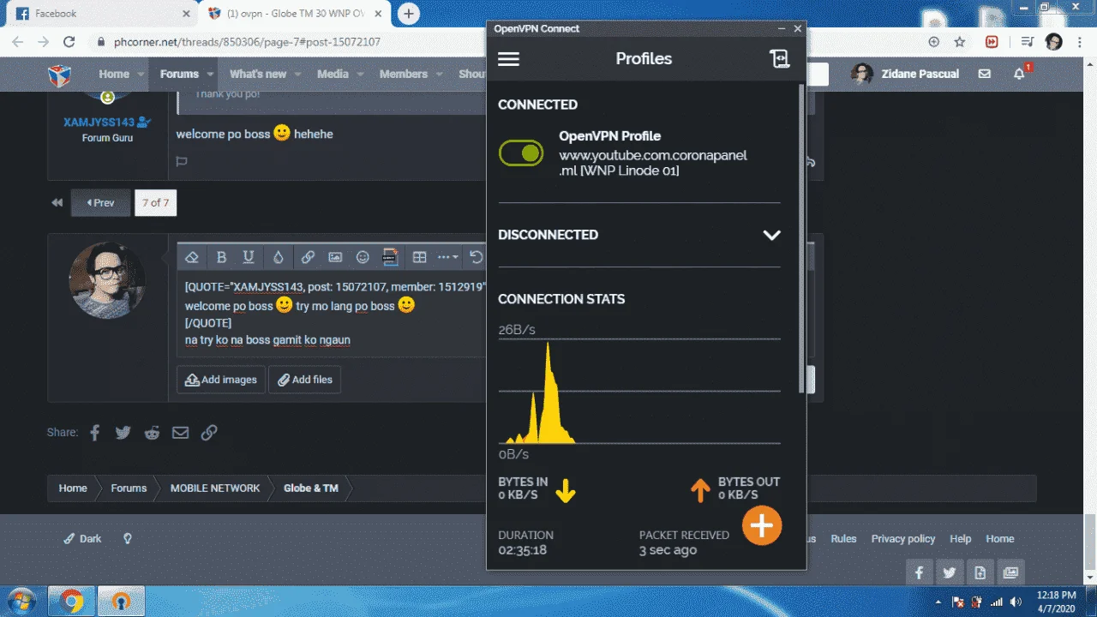The width and height of the screenshot is (1097, 617).
Task: Toggle underline formatting in the reply editor
Action: (x=249, y=257)
